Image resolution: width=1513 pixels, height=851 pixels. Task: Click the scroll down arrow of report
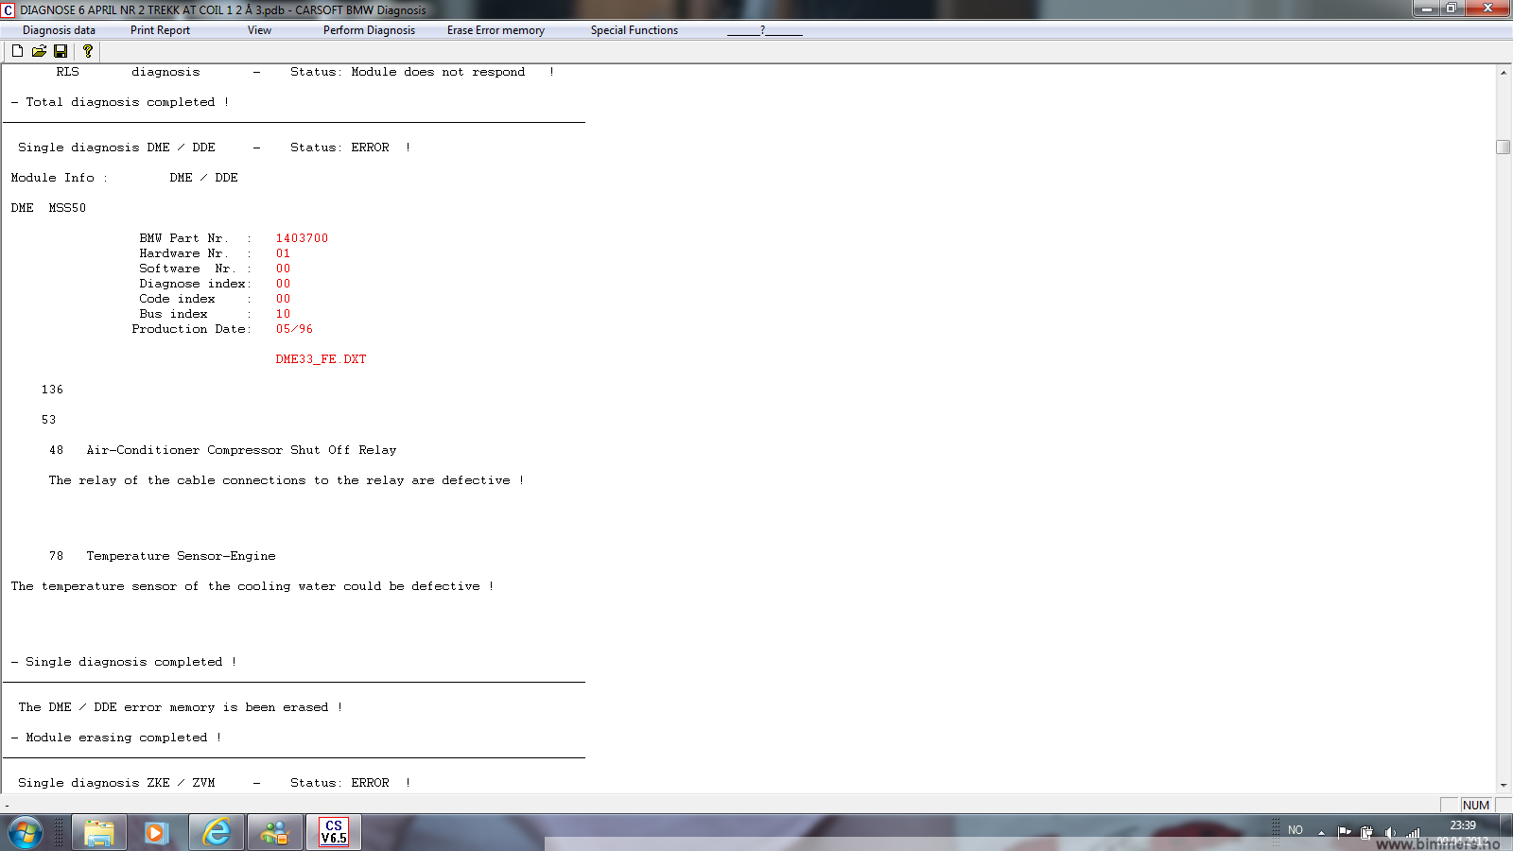(x=1503, y=785)
